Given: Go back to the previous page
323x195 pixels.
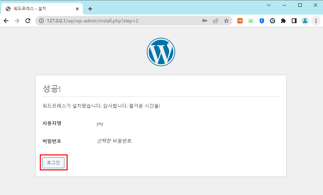Looking at the screenshot, I should [x=6, y=21].
